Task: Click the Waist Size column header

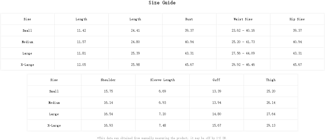Action: (x=243, y=19)
